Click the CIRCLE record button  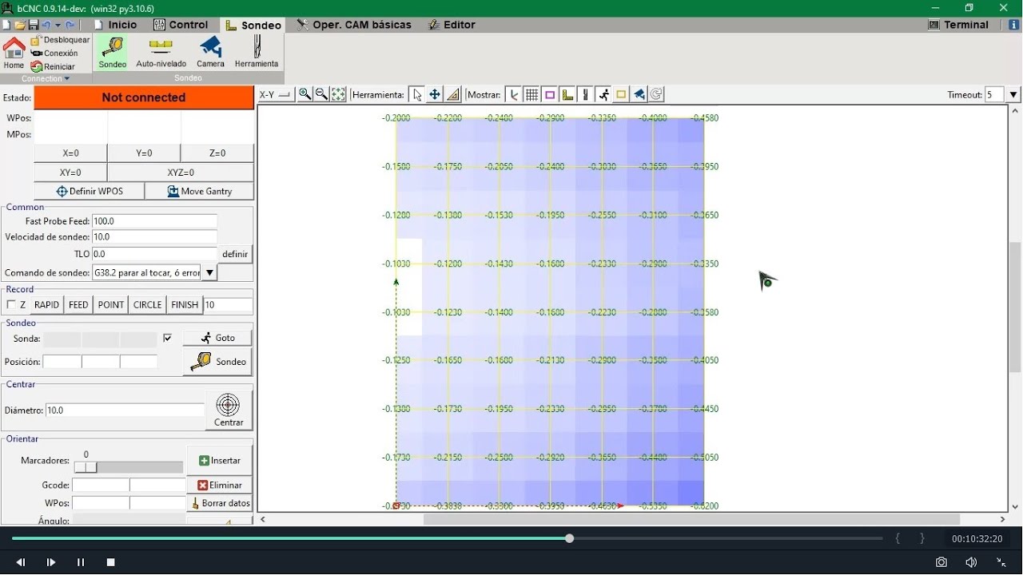click(x=147, y=304)
